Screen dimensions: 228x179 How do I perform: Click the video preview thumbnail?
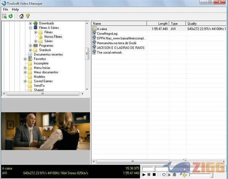coord(46,131)
